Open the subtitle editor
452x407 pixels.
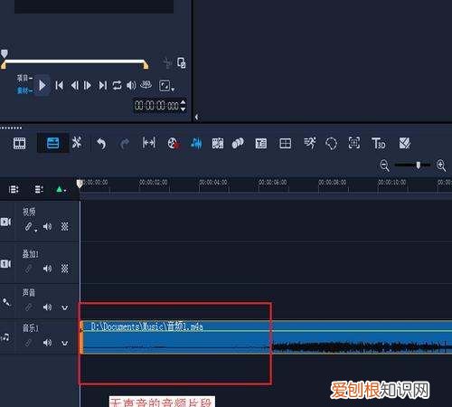pyautogui.click(x=261, y=144)
